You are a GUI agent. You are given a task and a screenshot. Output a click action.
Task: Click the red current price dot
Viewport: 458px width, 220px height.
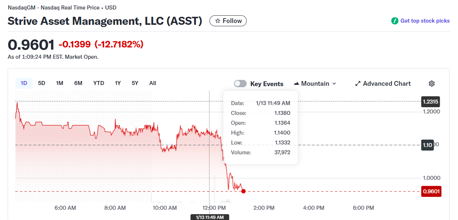243,191
